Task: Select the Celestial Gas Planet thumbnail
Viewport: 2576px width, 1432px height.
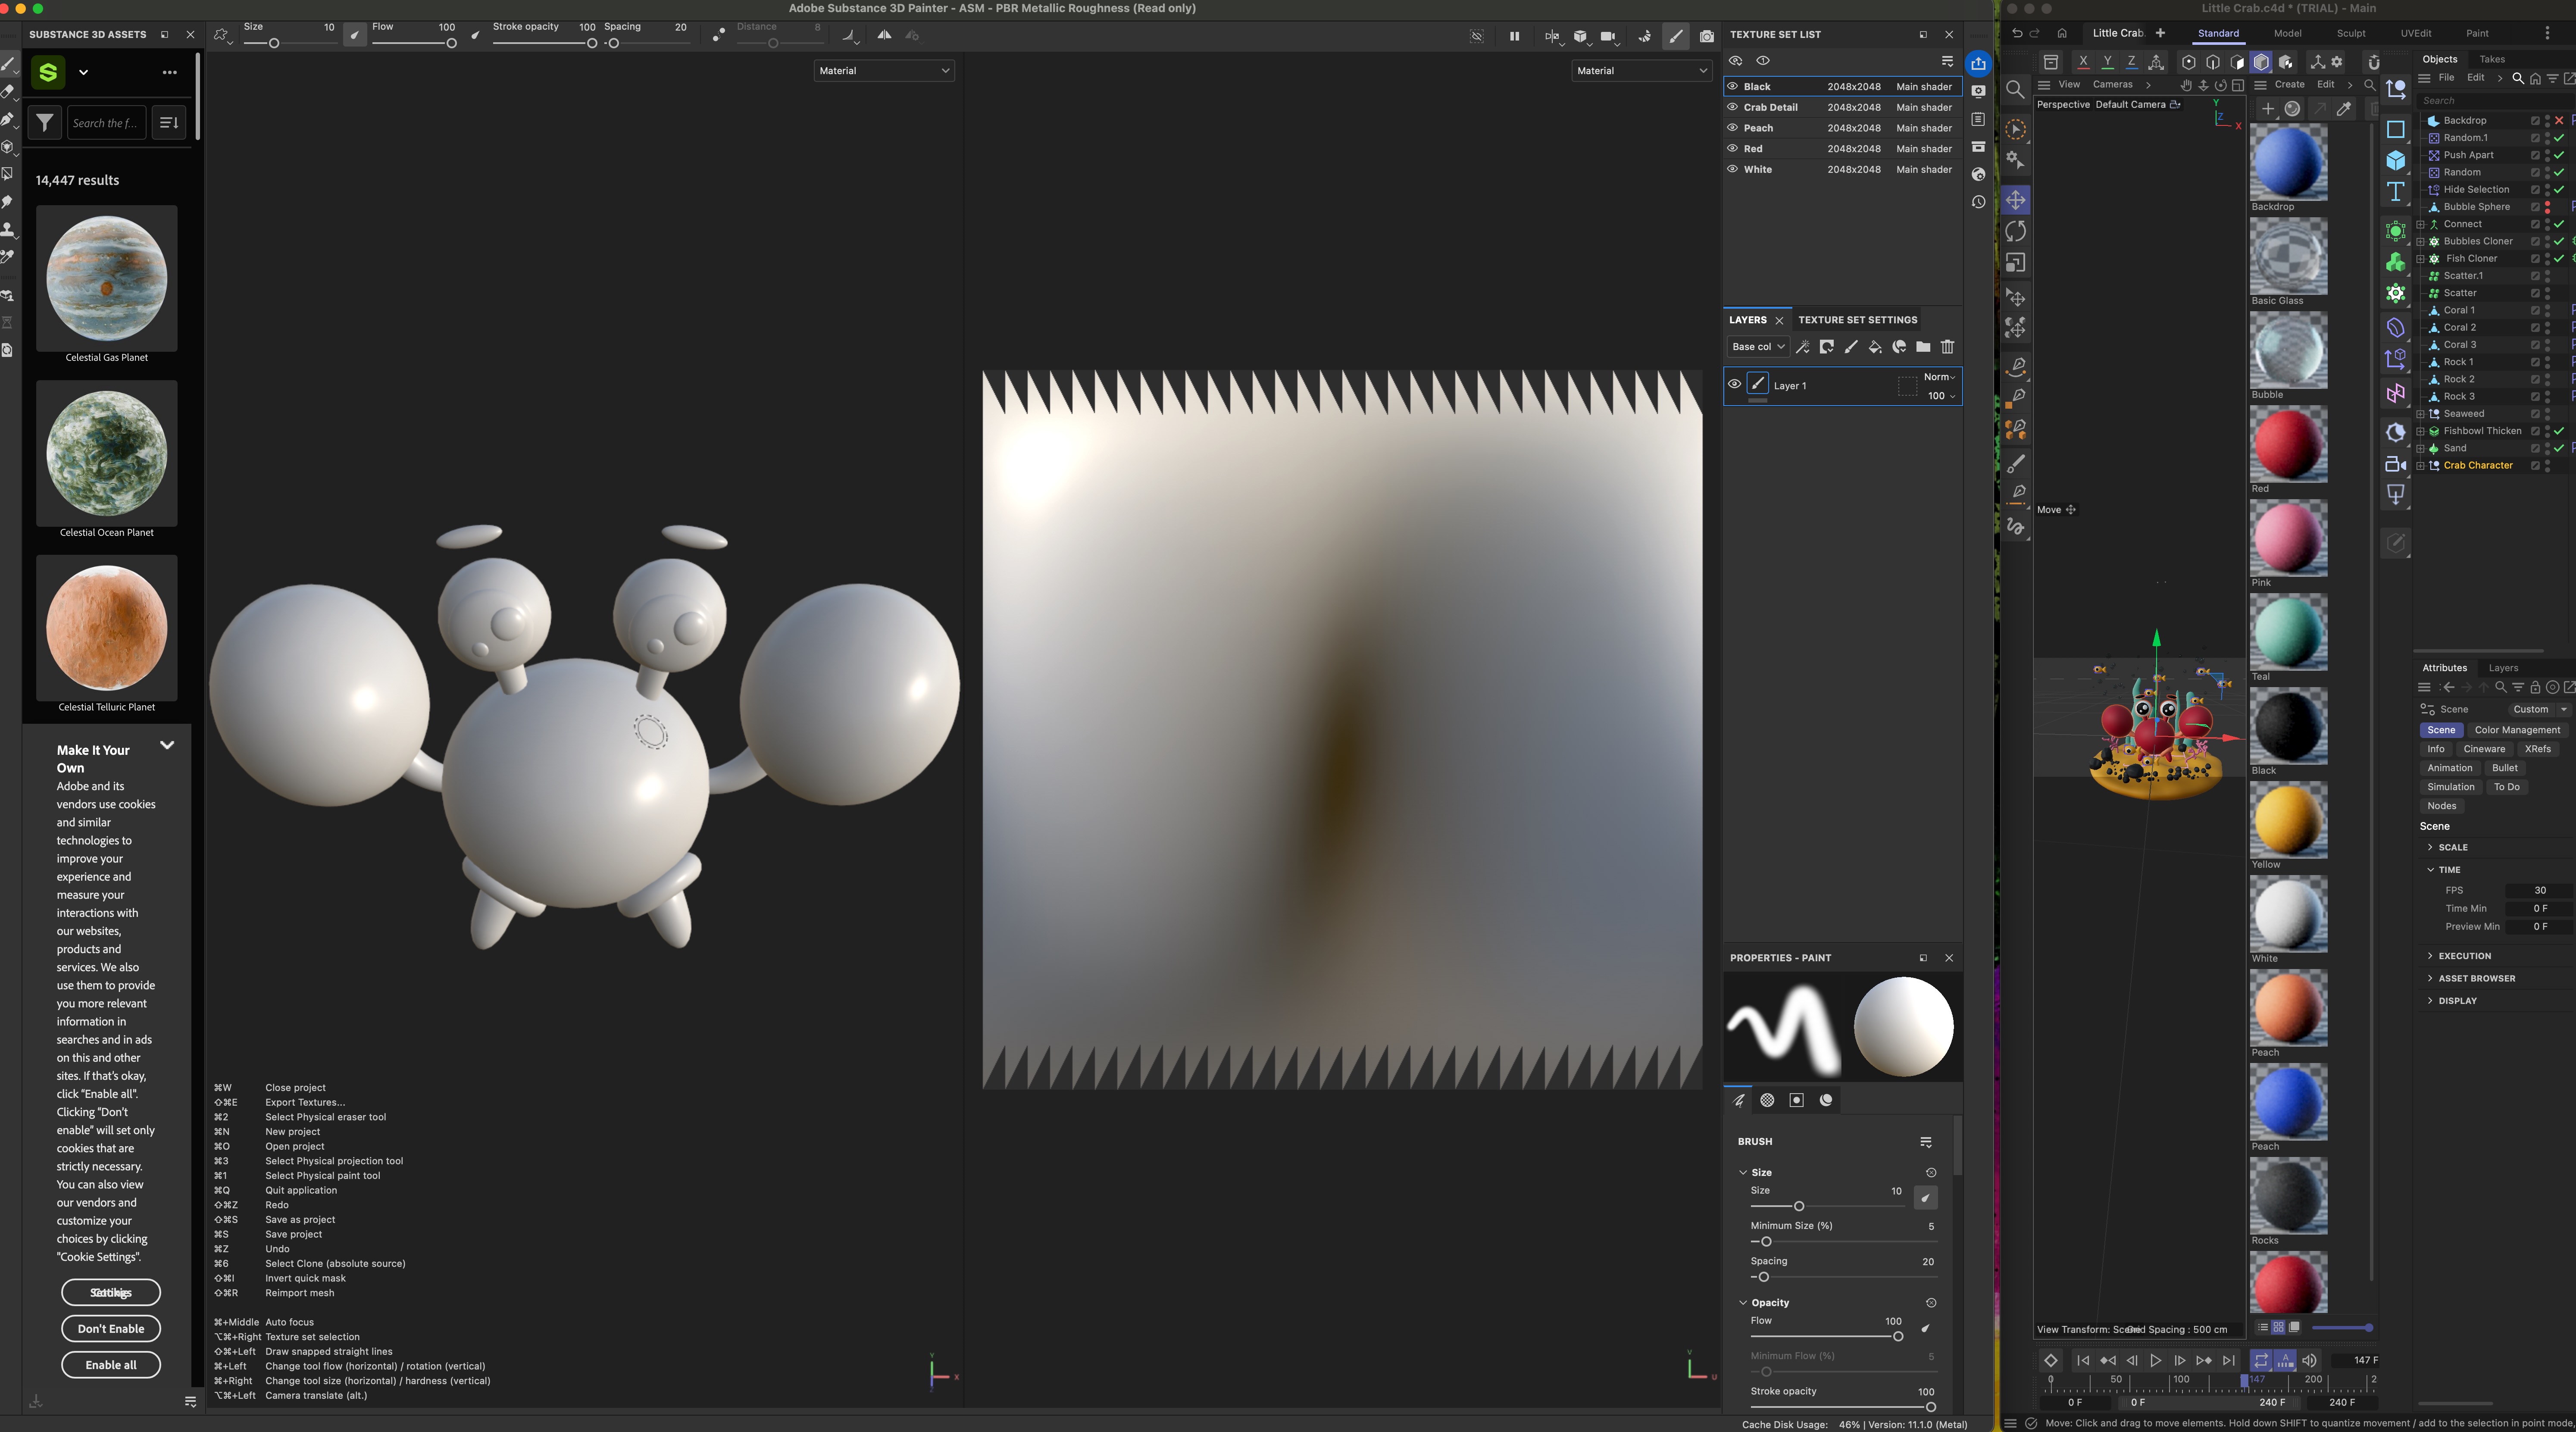Action: click(x=107, y=278)
